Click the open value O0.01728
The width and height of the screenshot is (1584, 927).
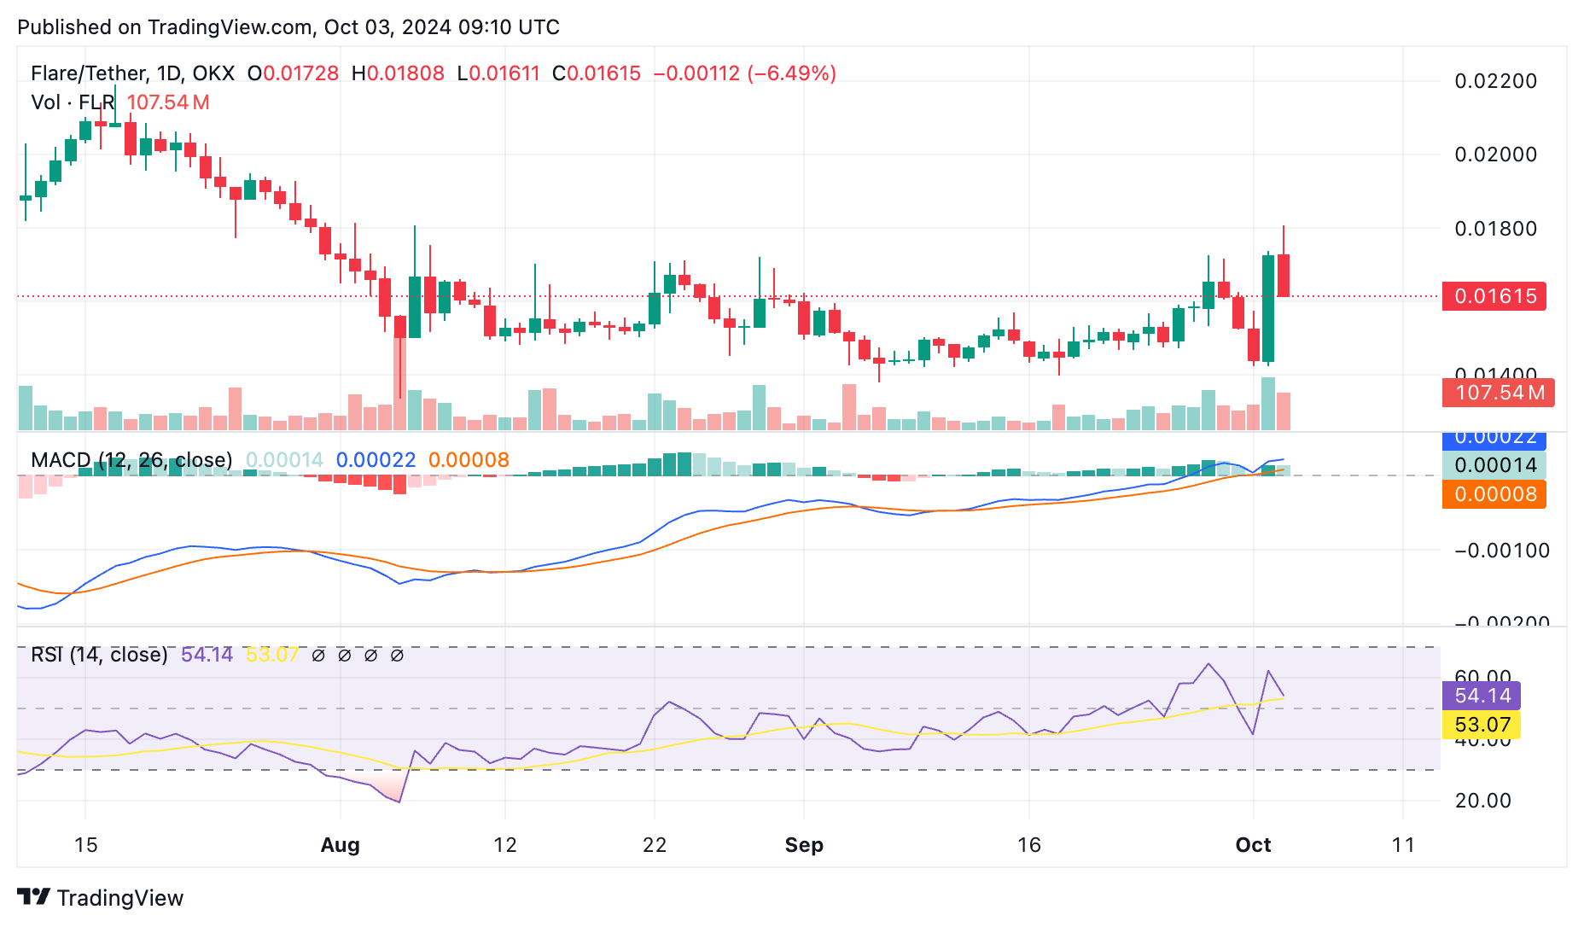(293, 73)
